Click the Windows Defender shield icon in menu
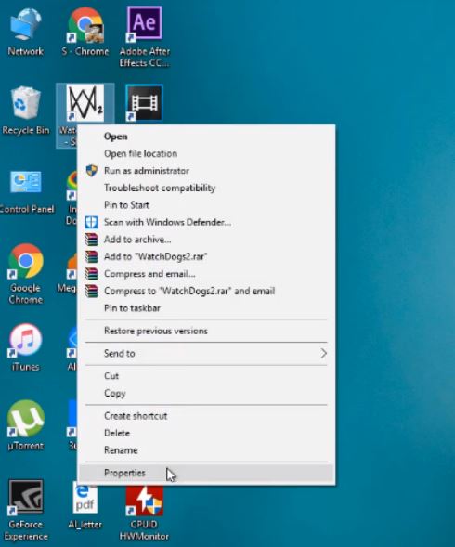The height and width of the screenshot is (547, 455). click(91, 222)
